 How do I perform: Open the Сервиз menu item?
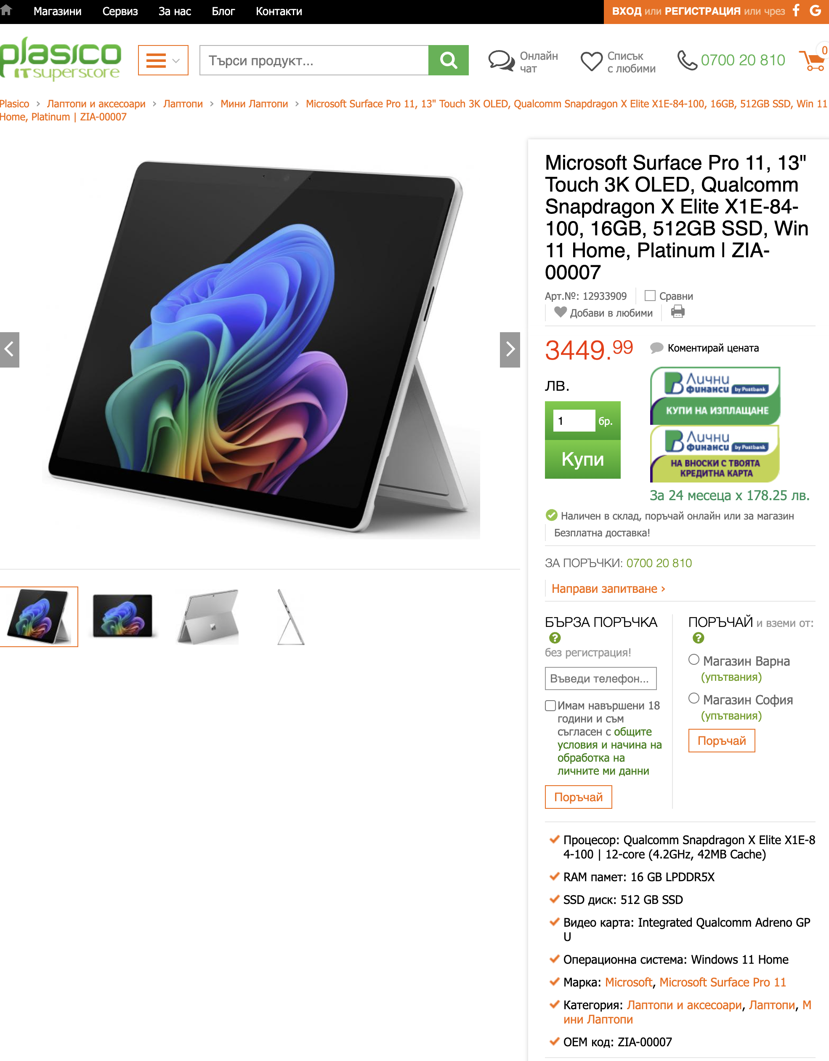pos(120,11)
